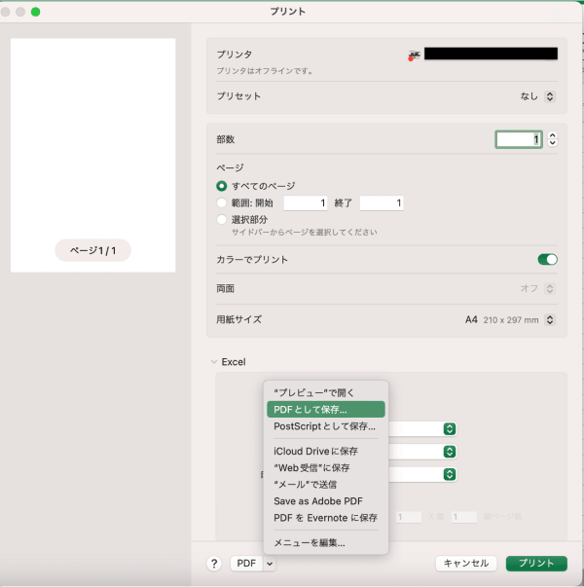Select the すべてのページ radio button
This screenshot has width=584, height=587.
222,186
